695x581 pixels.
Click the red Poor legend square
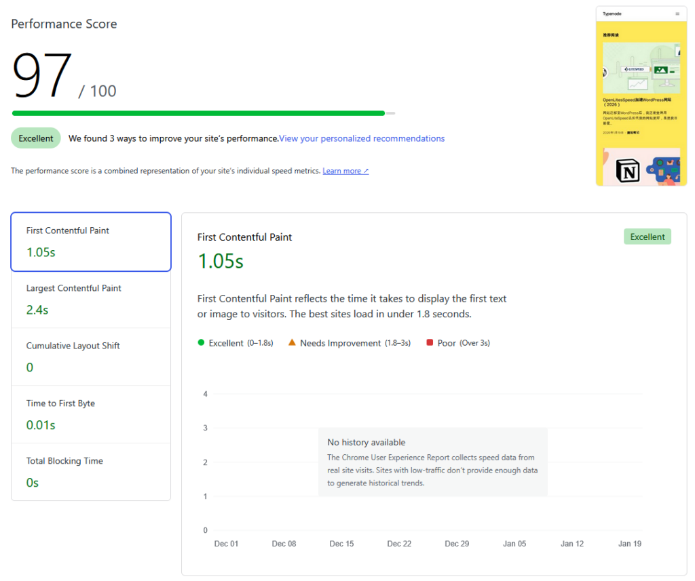(x=430, y=342)
